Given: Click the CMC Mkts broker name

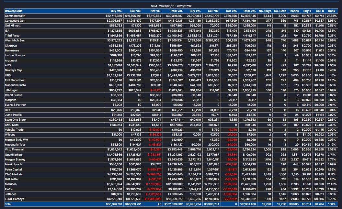Looking at the screenshot, I should click(x=12, y=125).
